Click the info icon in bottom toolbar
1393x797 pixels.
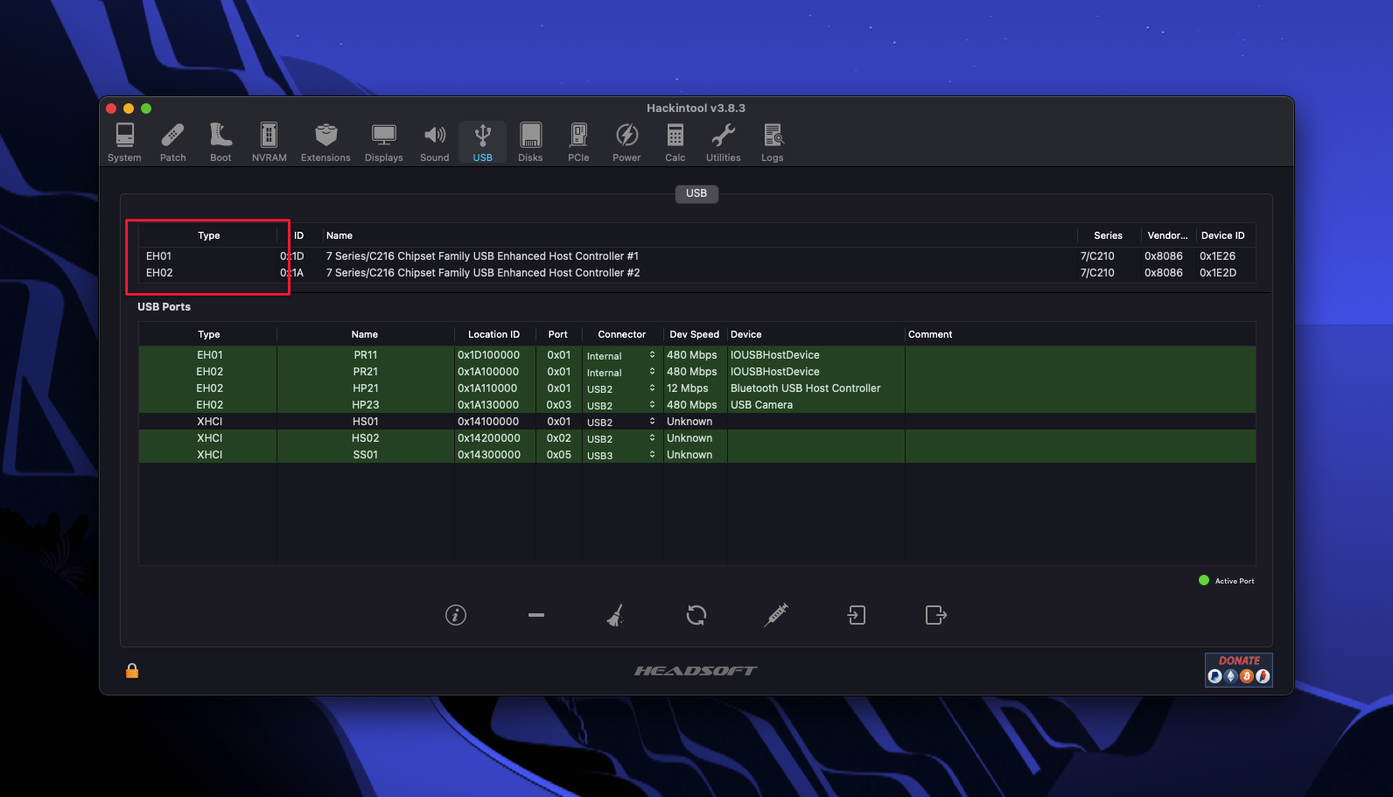tap(456, 615)
